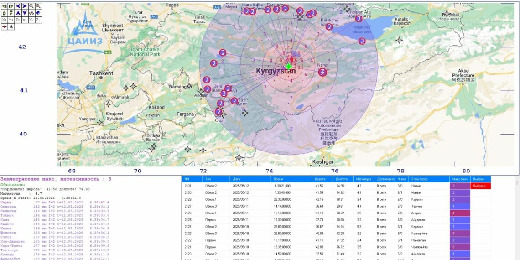Click the green star epicenter marker

point(288,67)
